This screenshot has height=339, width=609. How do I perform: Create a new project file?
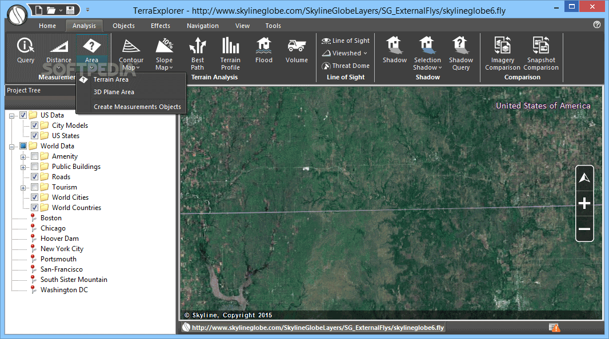click(x=38, y=10)
